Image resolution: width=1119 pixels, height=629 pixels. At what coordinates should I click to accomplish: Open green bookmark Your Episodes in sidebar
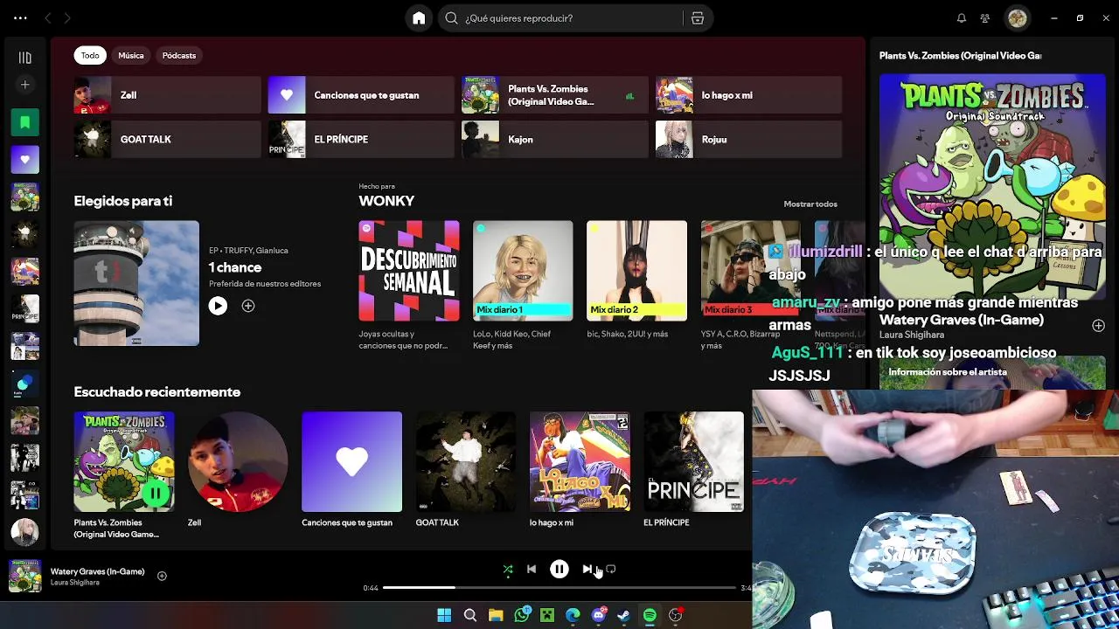[x=24, y=123]
